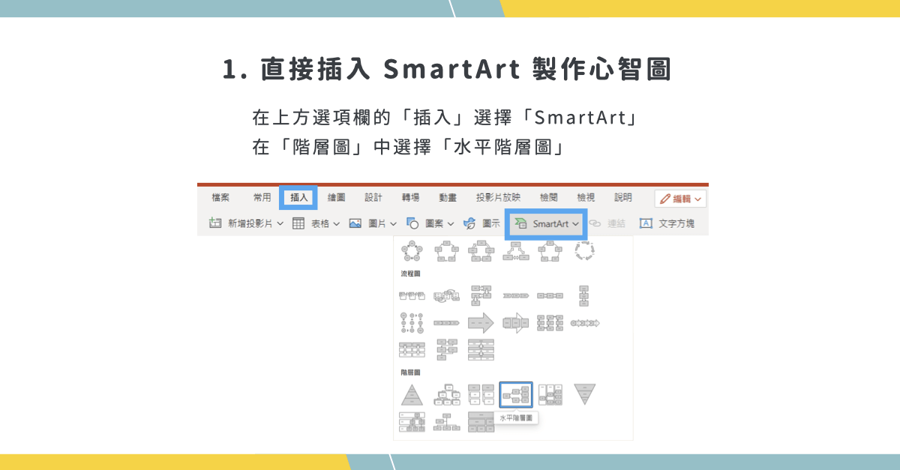Click the 流程圖 section heading
Image resolution: width=900 pixels, height=470 pixels.
click(410, 274)
